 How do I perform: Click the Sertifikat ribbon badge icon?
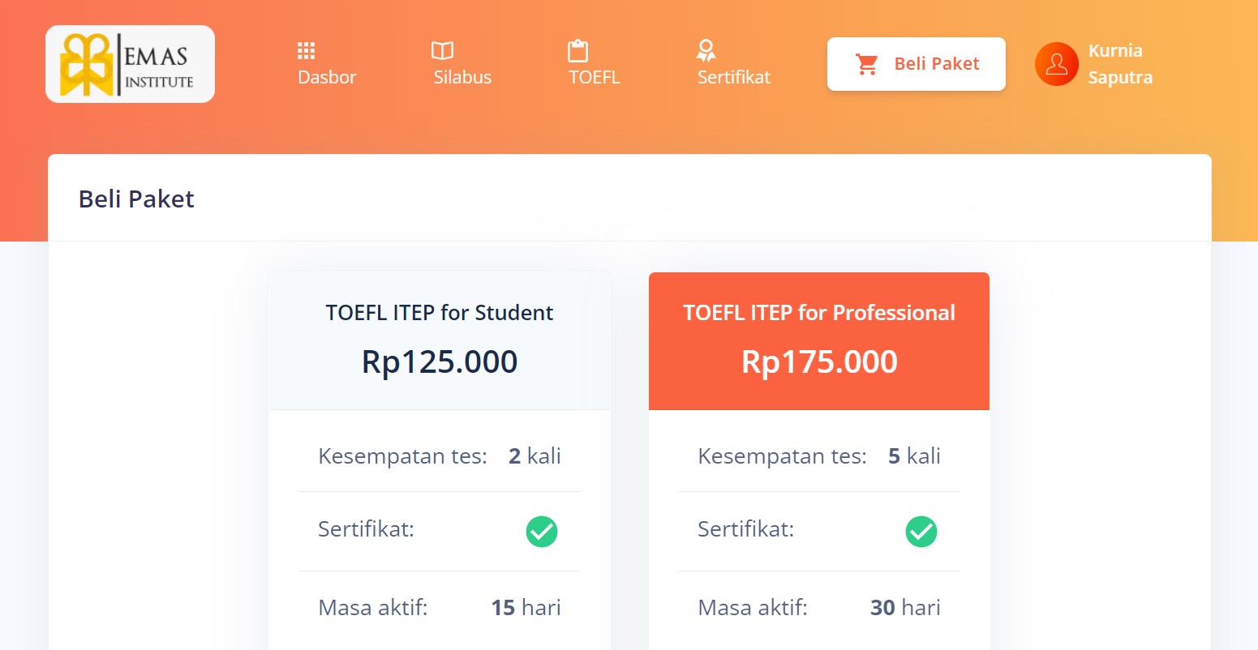706,51
